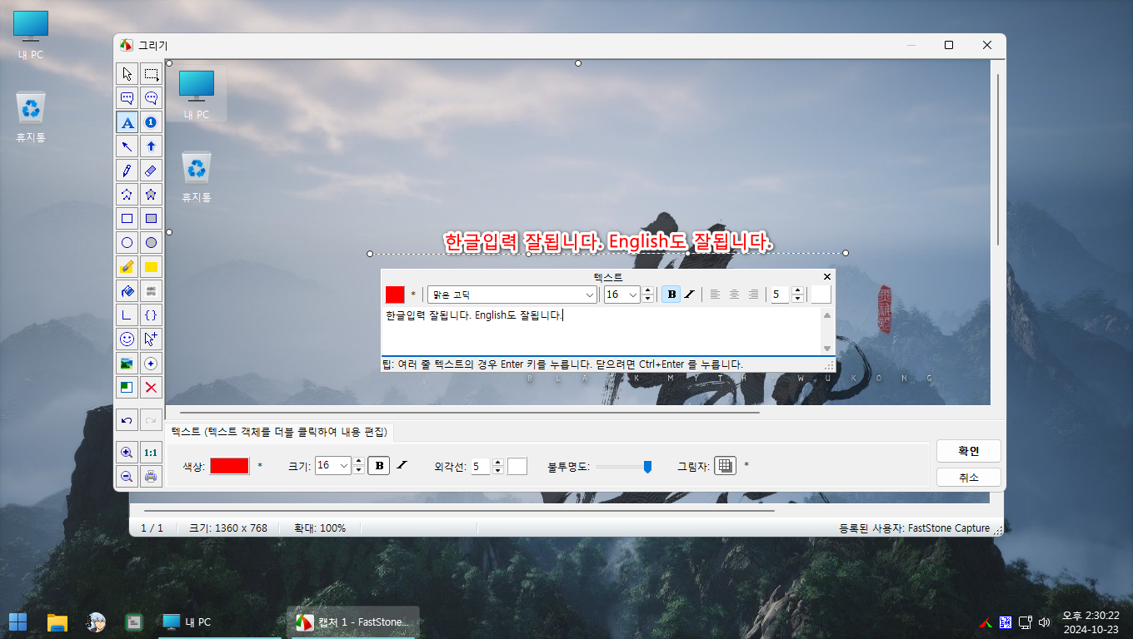Image resolution: width=1133 pixels, height=639 pixels.
Task: Select the blur/obscure text tool
Action: (x=151, y=291)
